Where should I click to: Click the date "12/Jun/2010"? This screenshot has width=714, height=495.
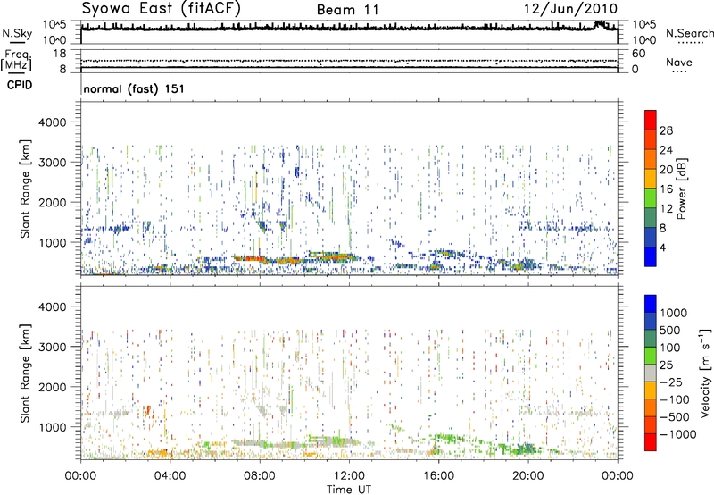point(570,9)
